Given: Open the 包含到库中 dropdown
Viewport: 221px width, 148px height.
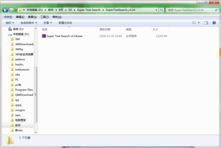Looking at the screenshot, I should click(29, 23).
